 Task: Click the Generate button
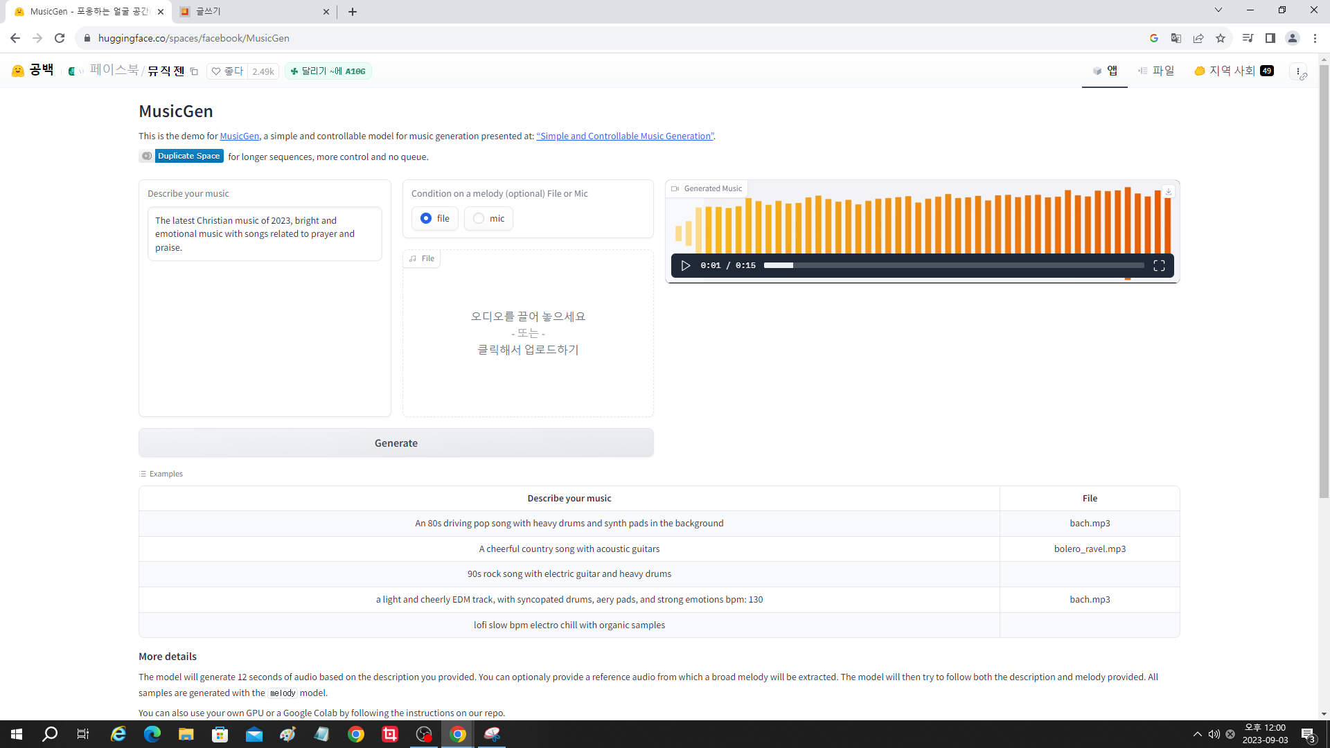click(x=396, y=443)
